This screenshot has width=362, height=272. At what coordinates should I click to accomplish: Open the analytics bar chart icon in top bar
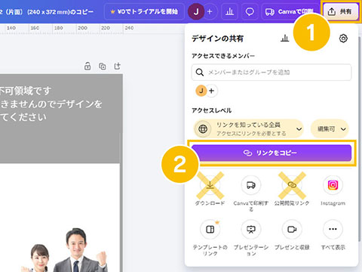(x=229, y=11)
